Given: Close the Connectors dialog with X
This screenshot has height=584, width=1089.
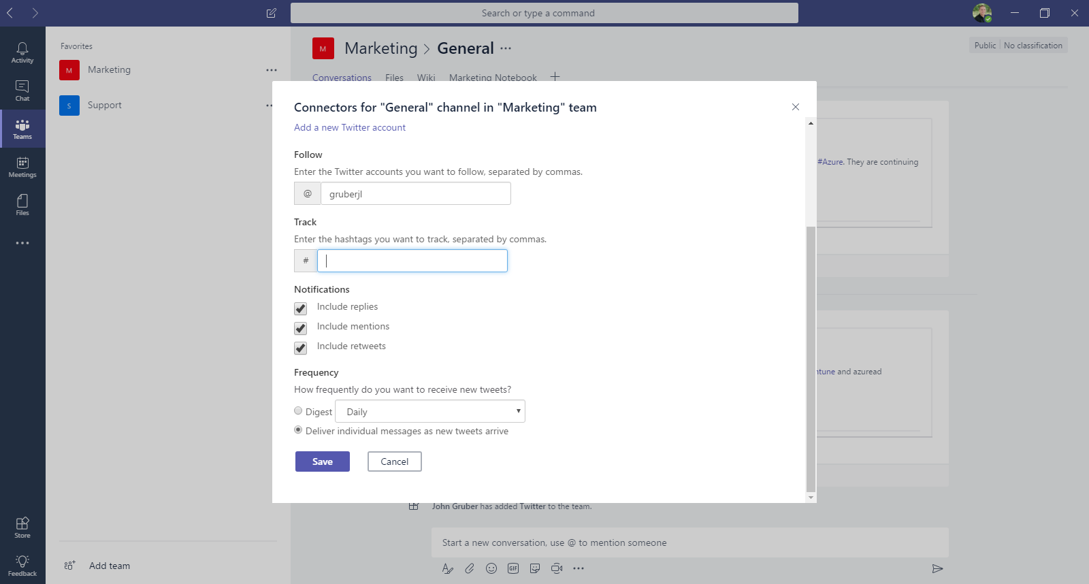Looking at the screenshot, I should point(796,107).
